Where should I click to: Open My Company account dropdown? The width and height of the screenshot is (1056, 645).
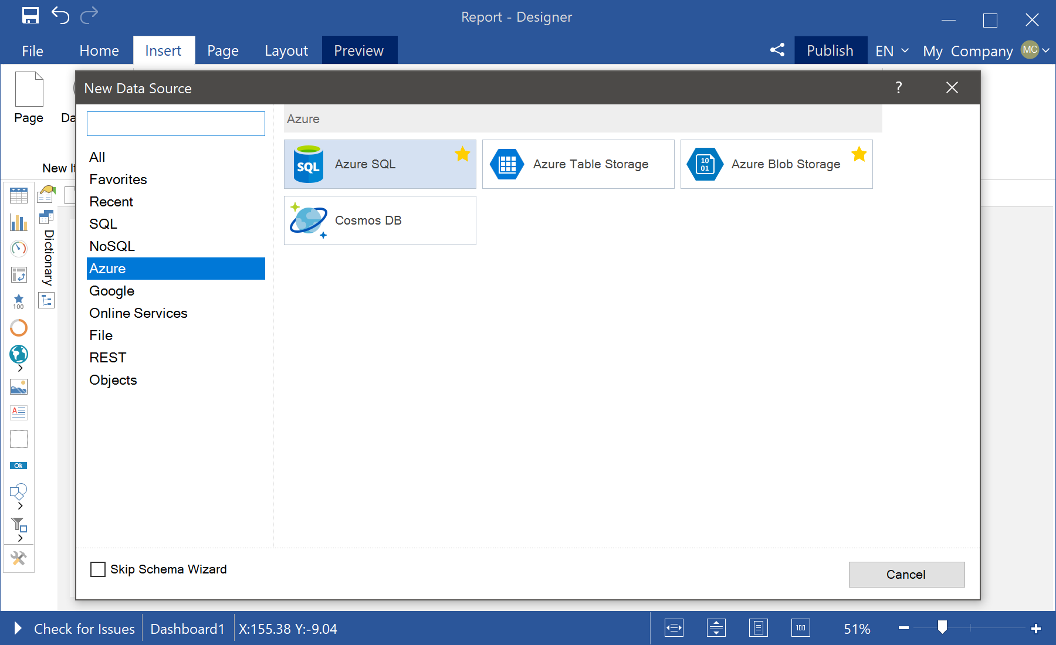[986, 51]
